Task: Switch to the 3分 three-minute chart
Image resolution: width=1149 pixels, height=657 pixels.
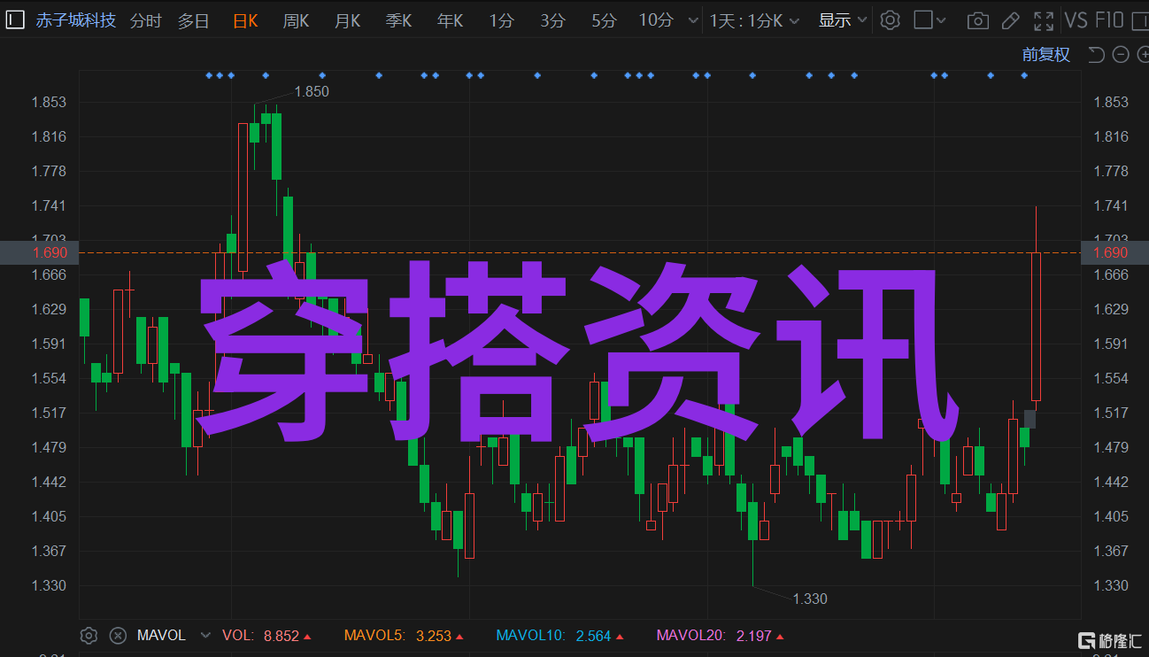Action: click(x=552, y=20)
